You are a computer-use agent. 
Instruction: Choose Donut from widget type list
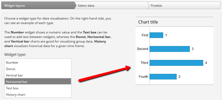38,69
